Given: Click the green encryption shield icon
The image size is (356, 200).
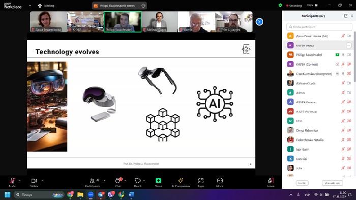Looking at the screenshot, I should pos(280,5).
